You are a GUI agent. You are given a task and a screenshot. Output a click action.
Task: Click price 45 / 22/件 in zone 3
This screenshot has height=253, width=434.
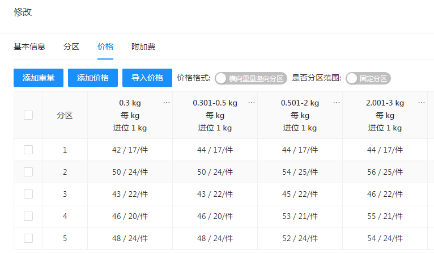300,194
